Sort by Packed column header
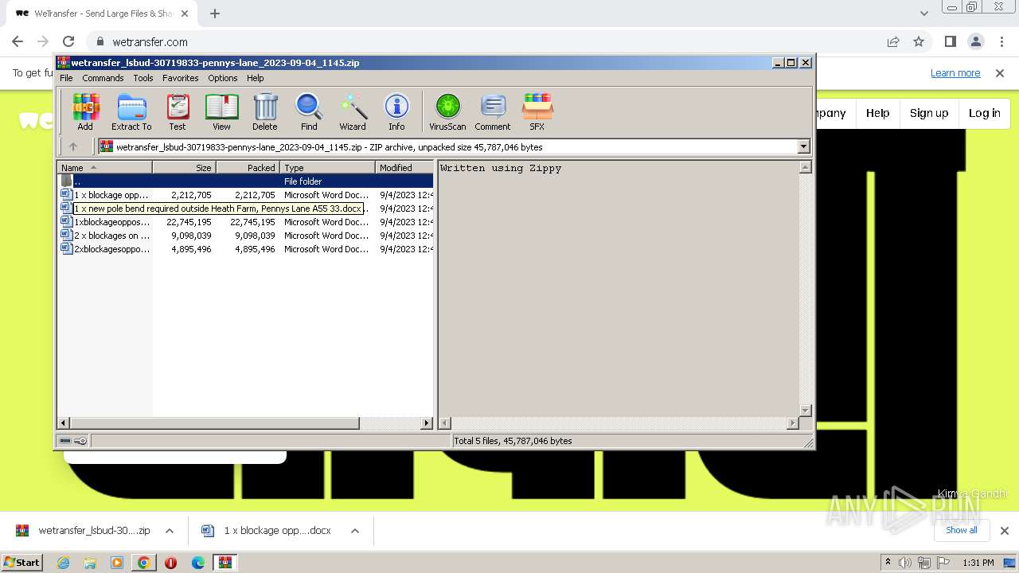Screen dimensions: 1019x573 (x=248, y=168)
